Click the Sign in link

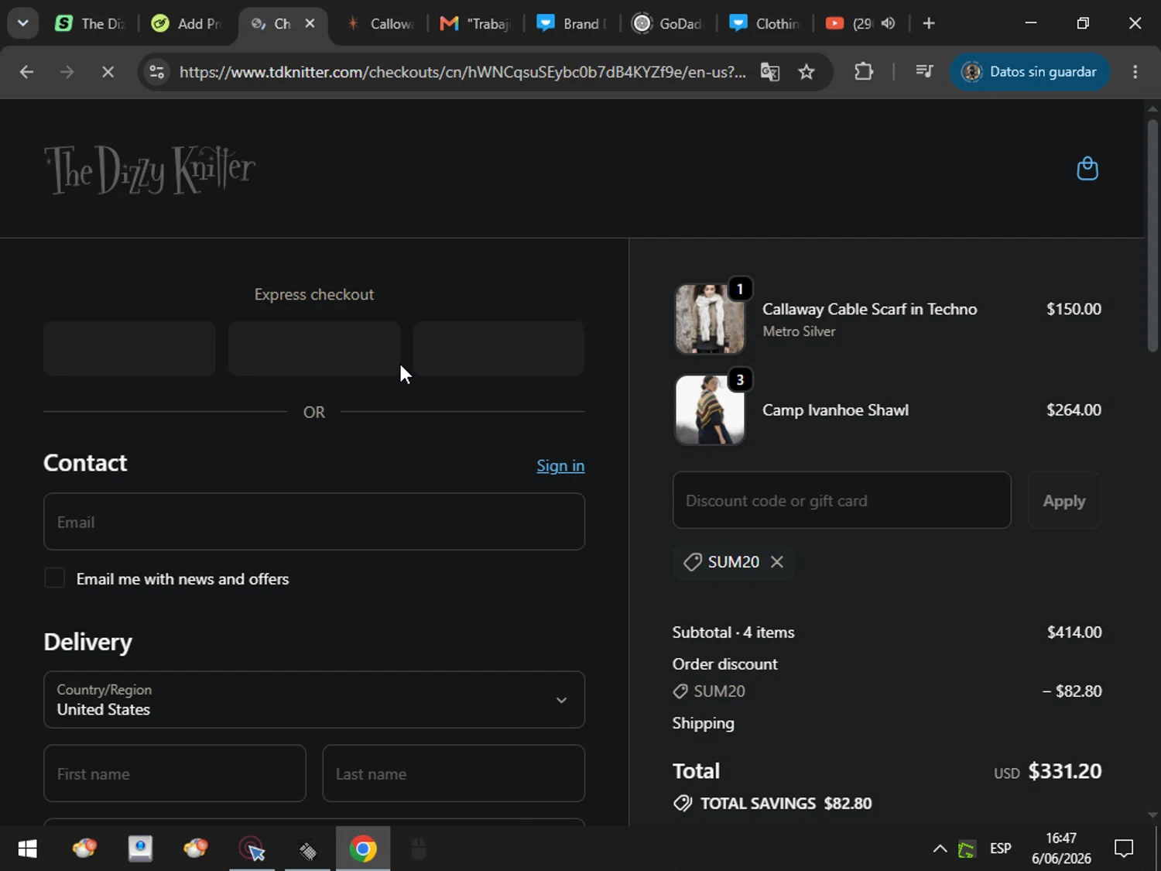point(560,465)
